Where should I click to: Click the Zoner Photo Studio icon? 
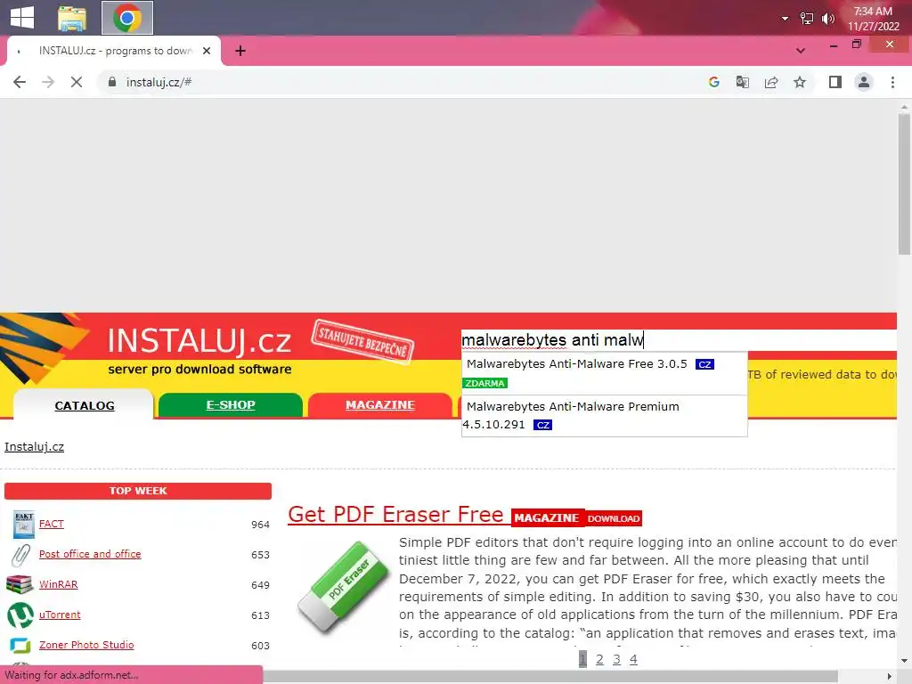point(20,645)
